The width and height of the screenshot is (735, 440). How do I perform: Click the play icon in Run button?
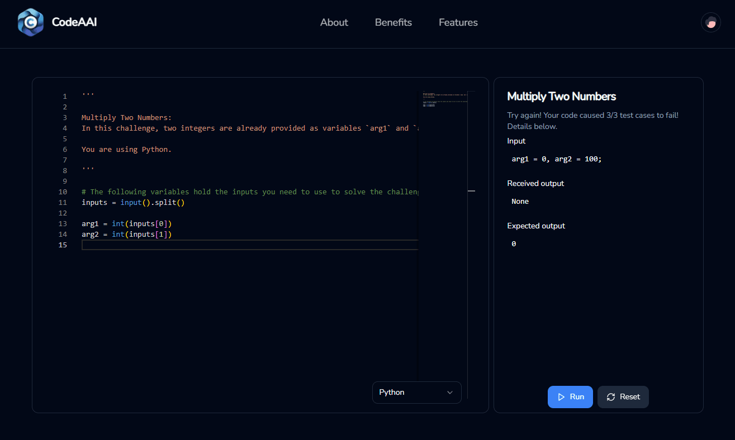[561, 397]
